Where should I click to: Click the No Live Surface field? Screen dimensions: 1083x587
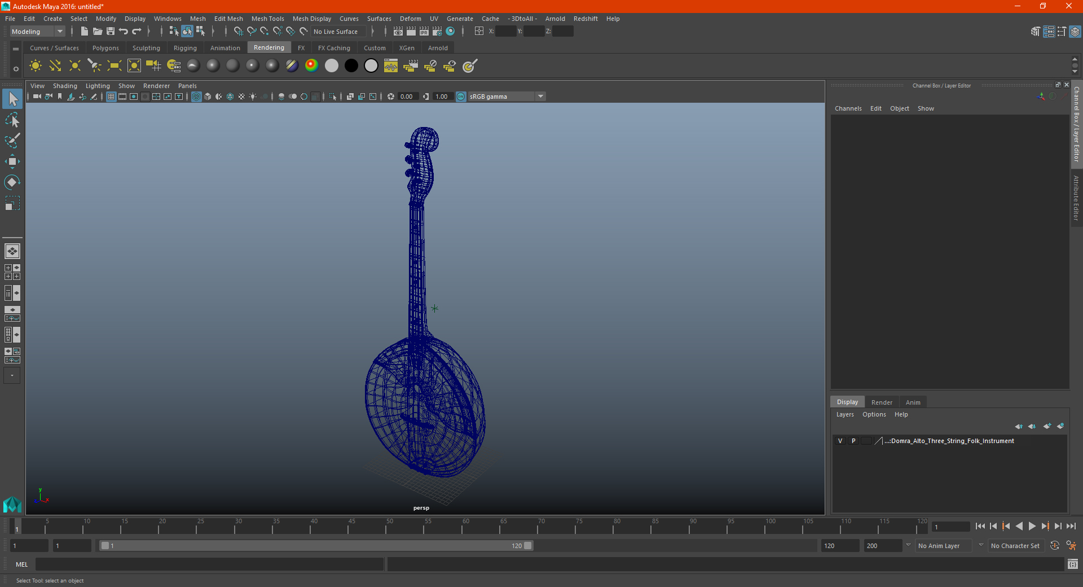[339, 32]
